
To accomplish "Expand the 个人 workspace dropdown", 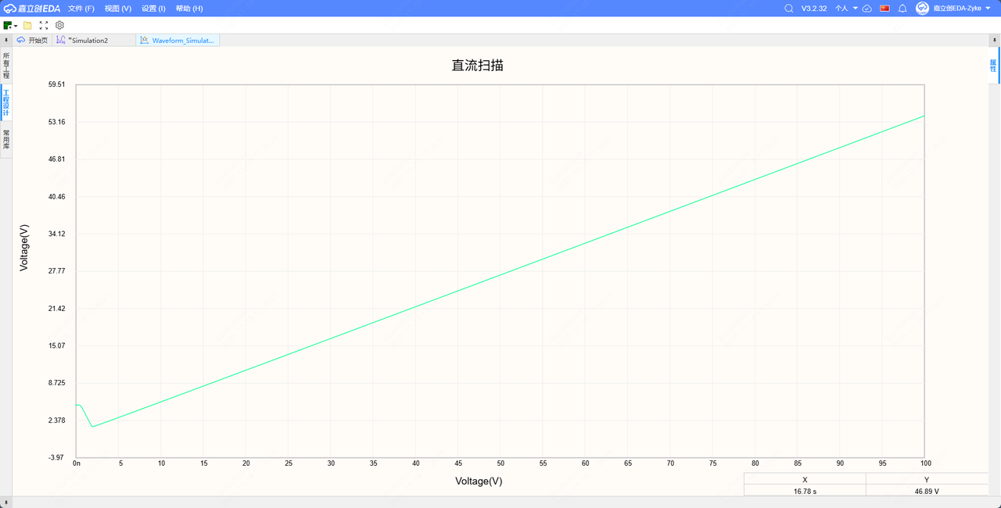I will [845, 9].
